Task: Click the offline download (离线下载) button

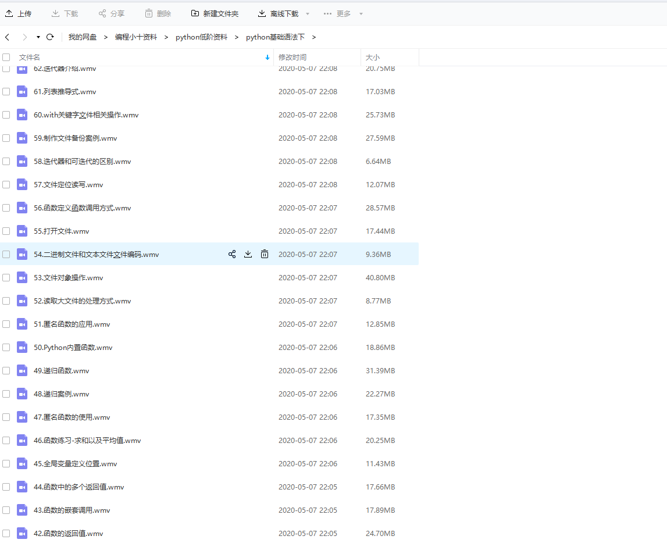Action: [x=279, y=13]
